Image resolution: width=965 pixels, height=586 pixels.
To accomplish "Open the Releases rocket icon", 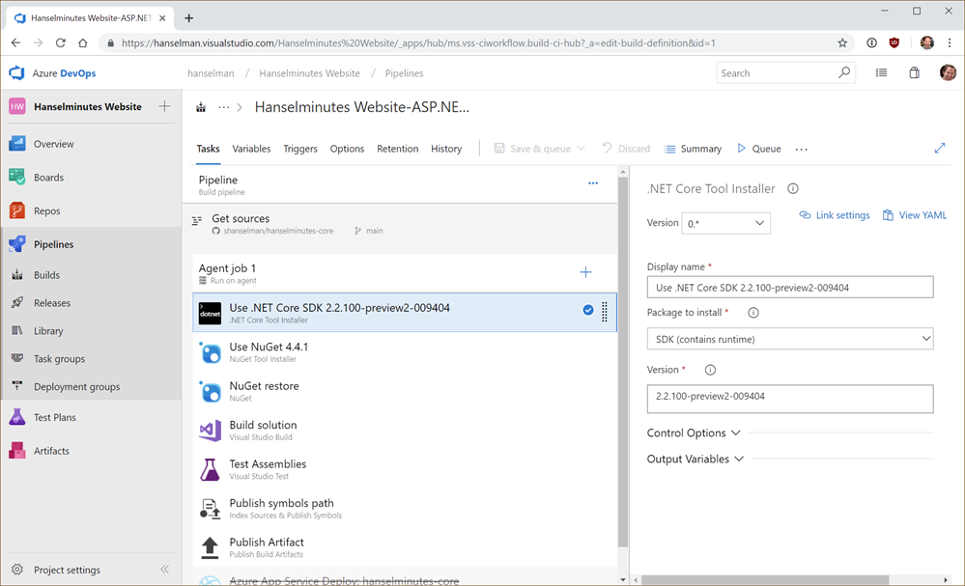I will (17, 302).
